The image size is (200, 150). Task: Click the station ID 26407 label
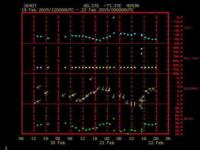pos(30,6)
